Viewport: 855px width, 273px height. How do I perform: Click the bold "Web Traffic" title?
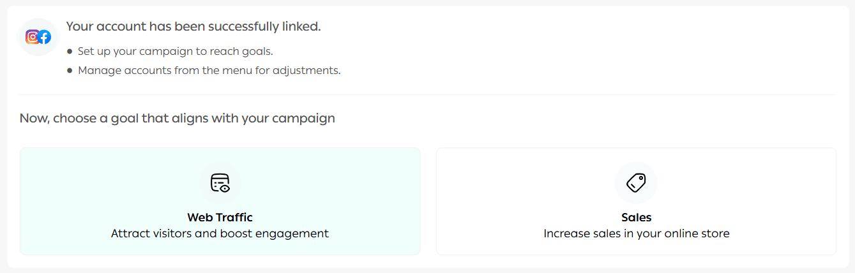pos(220,218)
